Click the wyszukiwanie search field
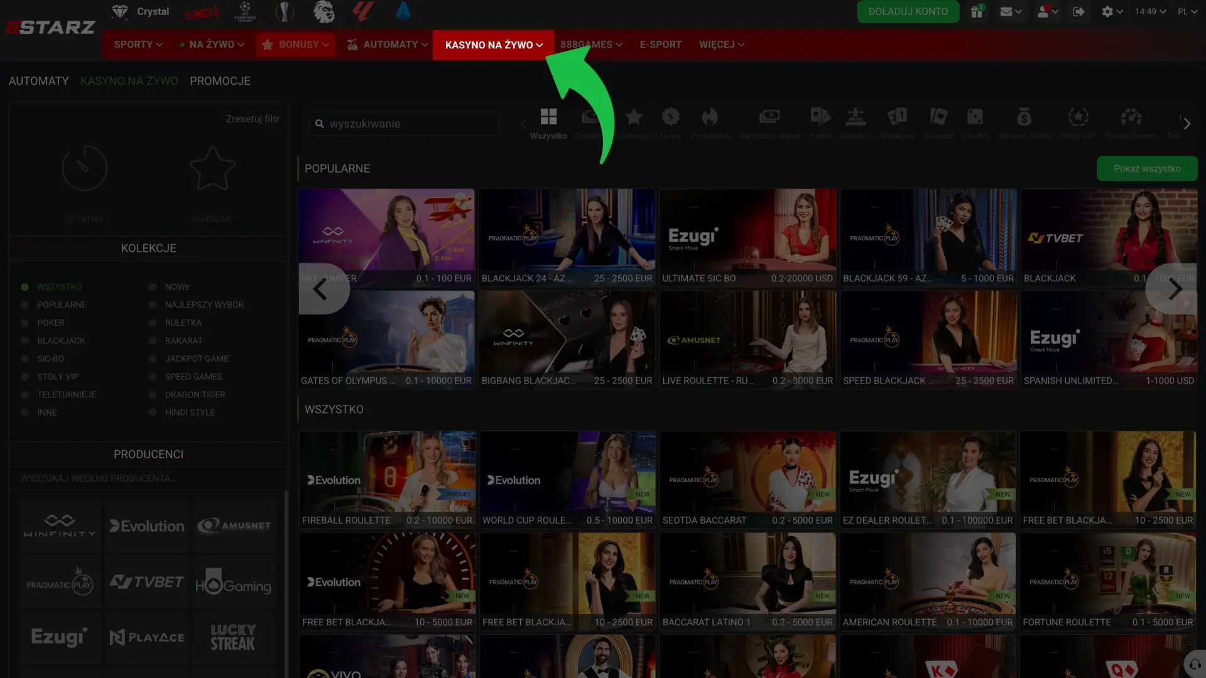This screenshot has height=678, width=1206. coord(404,124)
